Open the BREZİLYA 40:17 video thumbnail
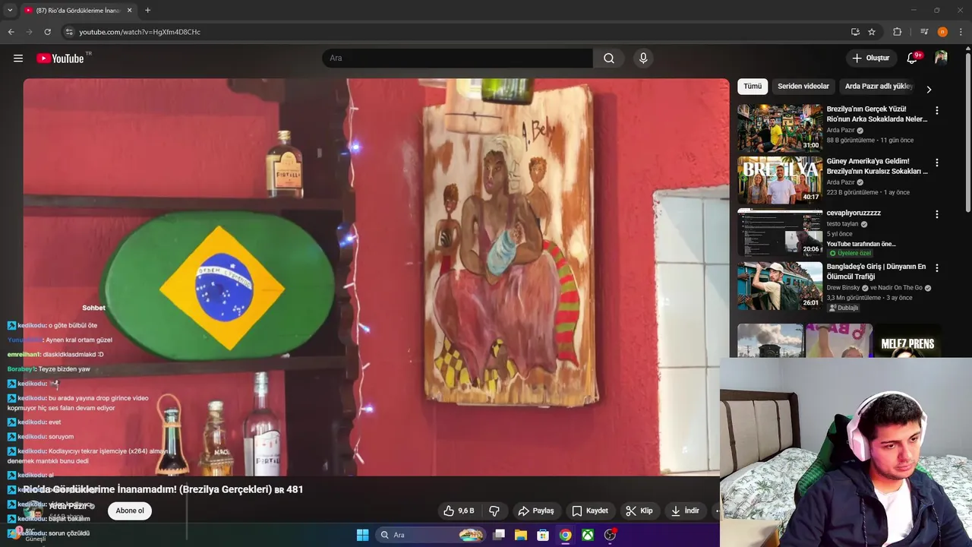 pos(780,181)
